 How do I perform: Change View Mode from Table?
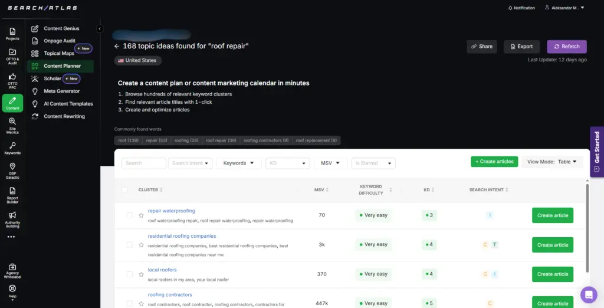[552, 162]
